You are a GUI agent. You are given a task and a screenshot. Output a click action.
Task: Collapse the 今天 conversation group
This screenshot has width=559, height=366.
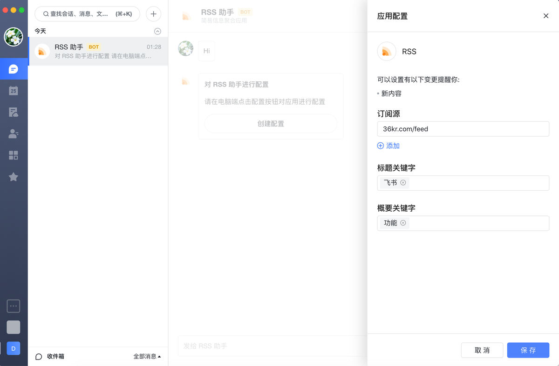coord(157,31)
